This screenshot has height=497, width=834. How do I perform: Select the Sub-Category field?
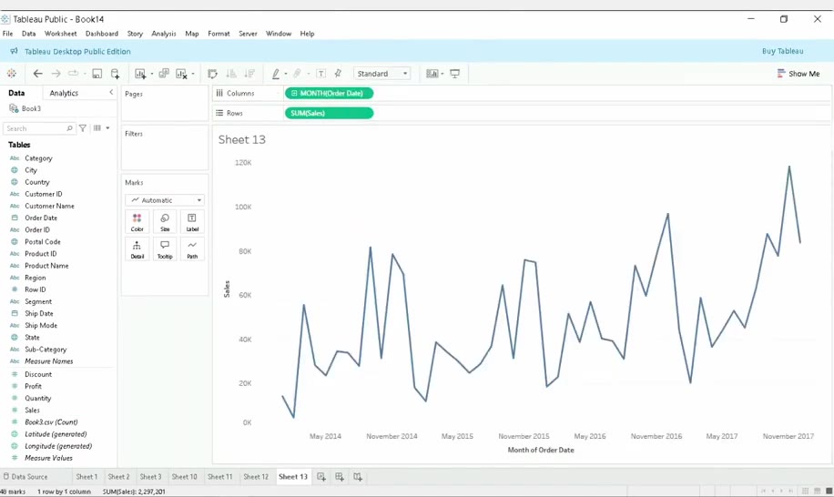46,350
